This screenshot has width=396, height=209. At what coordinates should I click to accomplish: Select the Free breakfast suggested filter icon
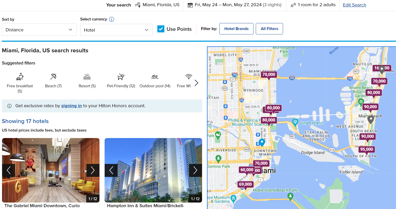pyautogui.click(x=20, y=77)
